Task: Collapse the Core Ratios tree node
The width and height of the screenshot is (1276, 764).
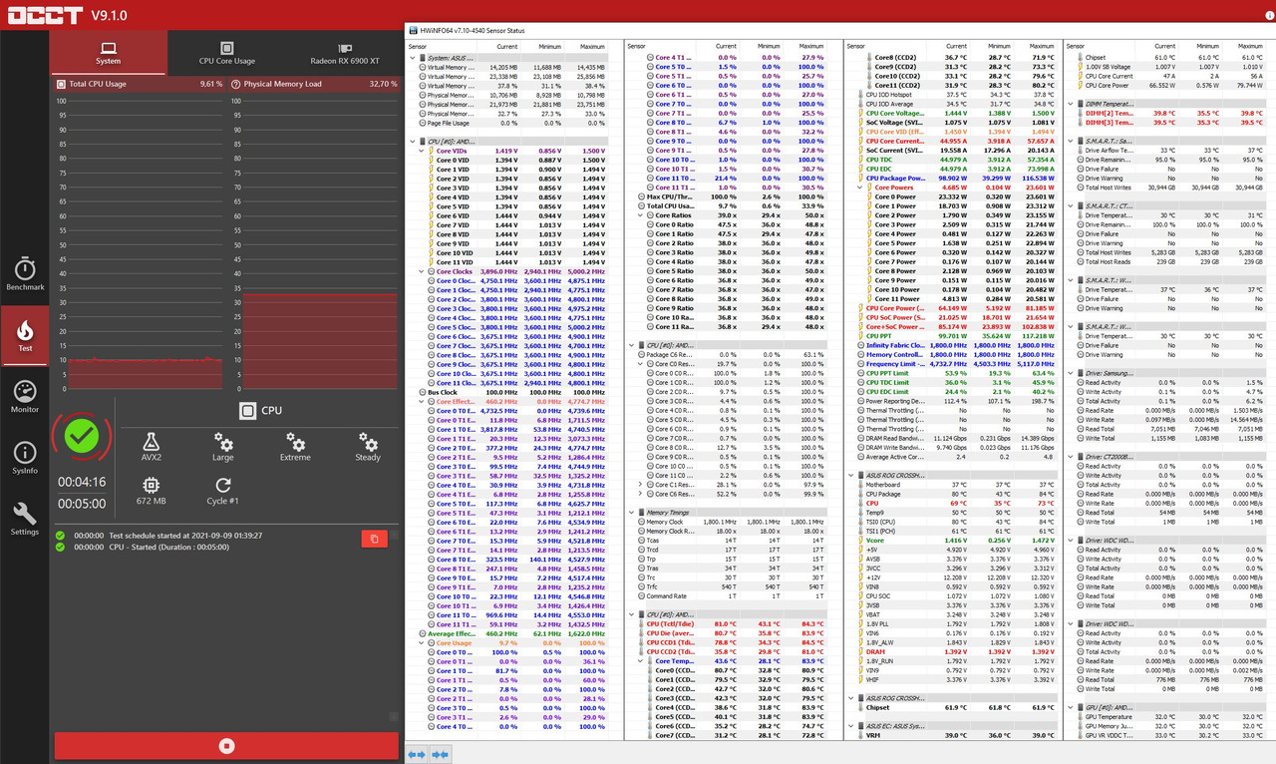Action: pos(640,215)
